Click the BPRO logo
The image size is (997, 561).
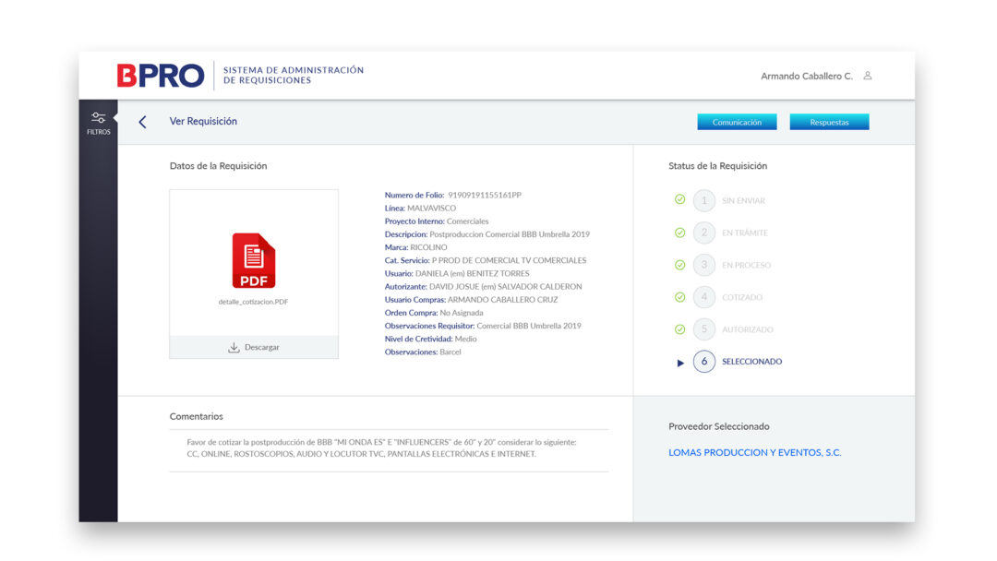(160, 76)
